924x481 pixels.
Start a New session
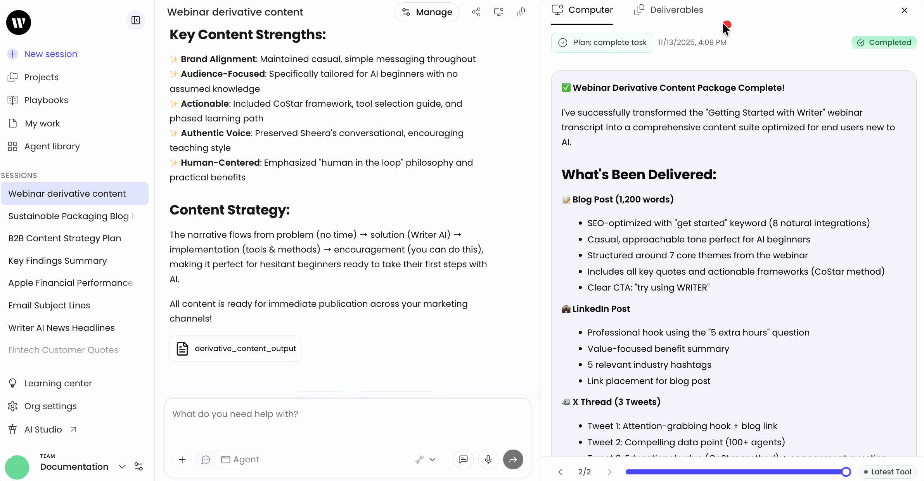pos(50,54)
